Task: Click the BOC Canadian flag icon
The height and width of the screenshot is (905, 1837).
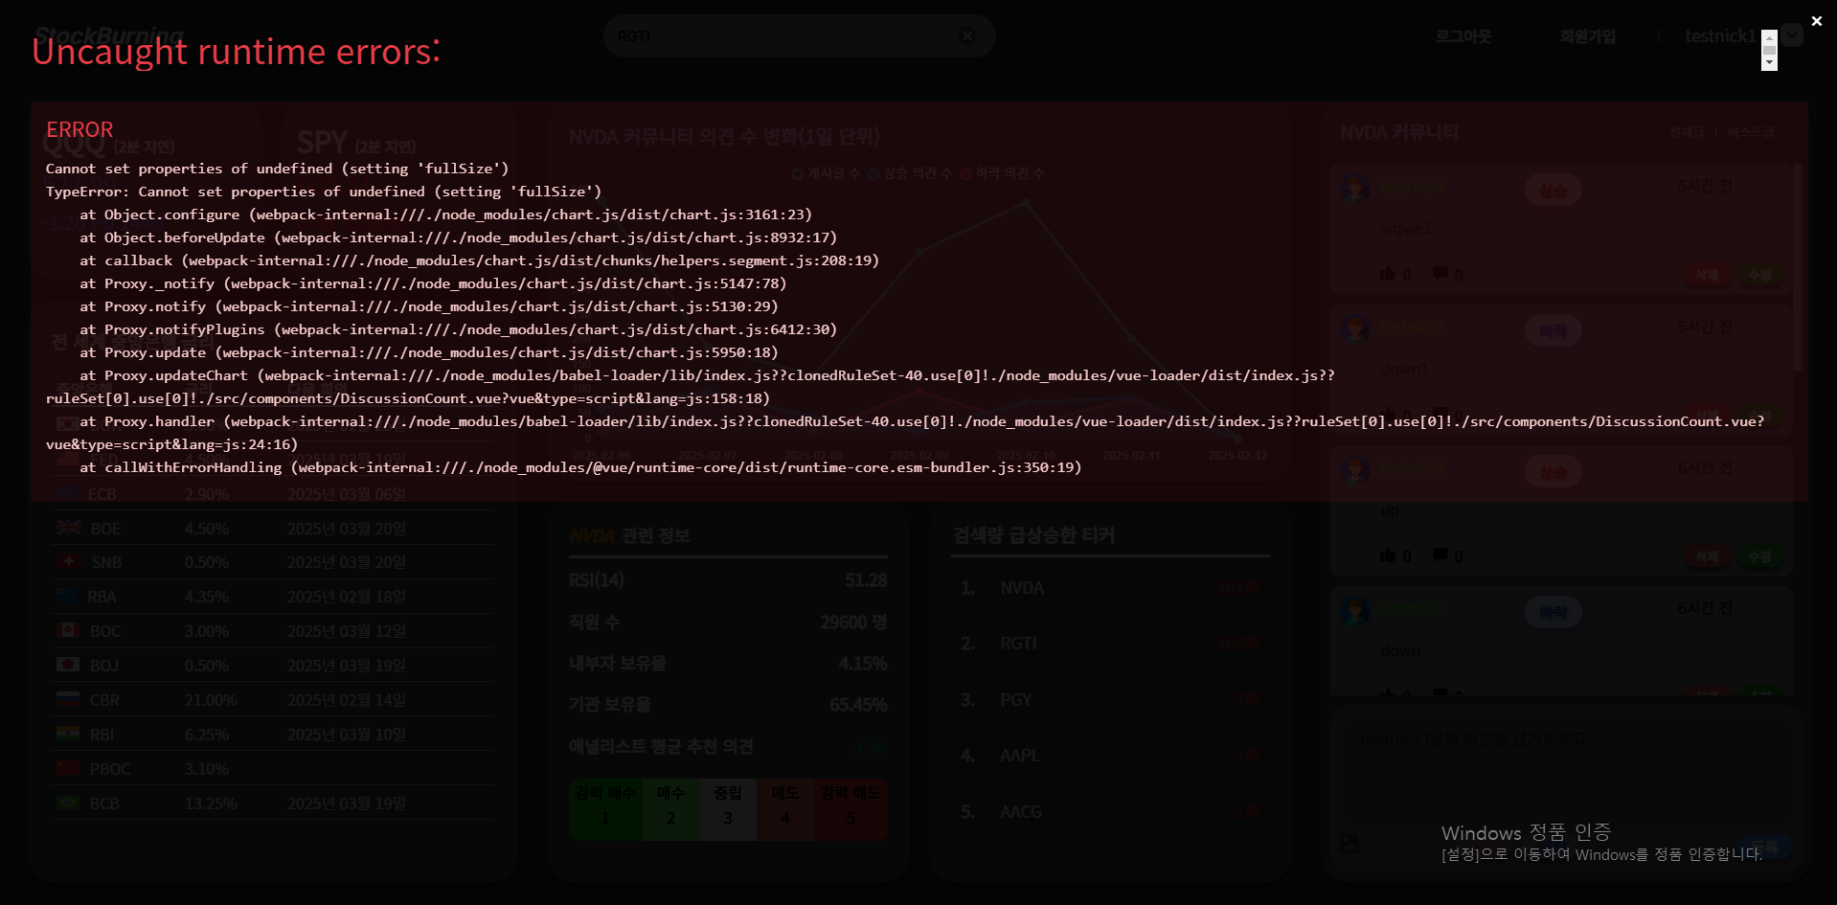Action: tap(68, 630)
